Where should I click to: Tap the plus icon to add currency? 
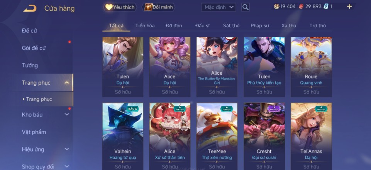coord(349,7)
